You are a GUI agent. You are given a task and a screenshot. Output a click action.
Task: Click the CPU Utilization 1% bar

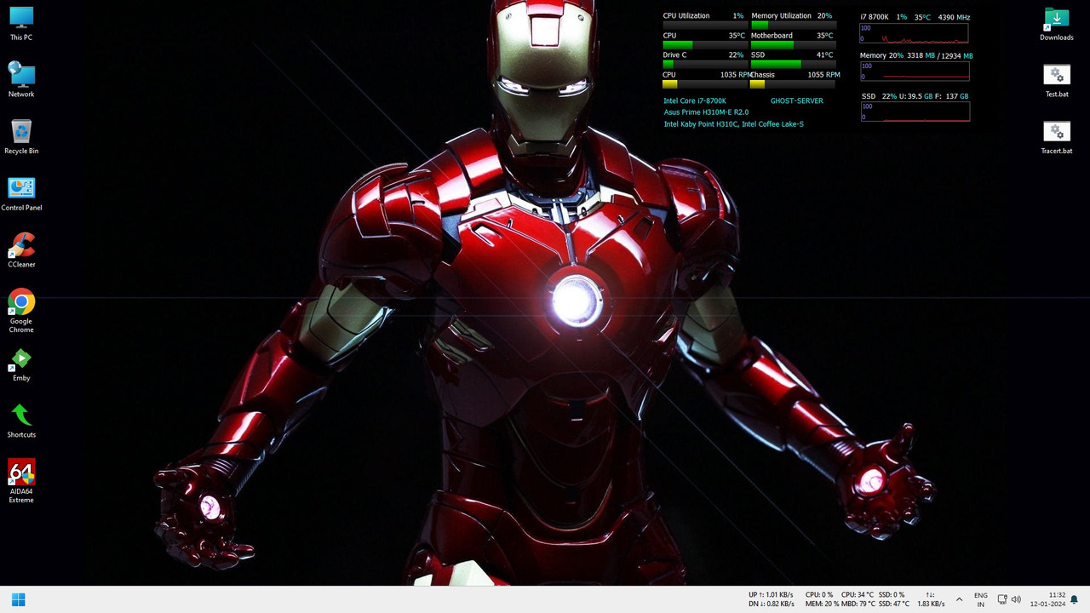(x=704, y=24)
